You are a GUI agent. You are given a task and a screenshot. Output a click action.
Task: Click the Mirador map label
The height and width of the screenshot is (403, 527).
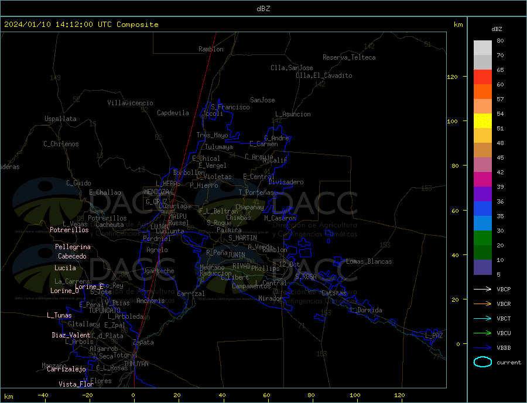(271, 298)
